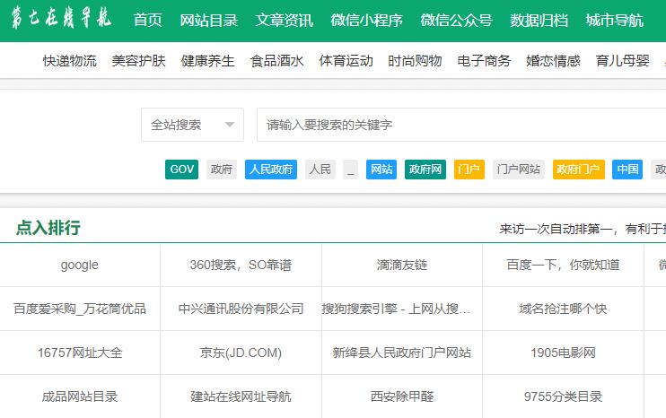Open the 建站在线网址导航 entry
The height and width of the screenshot is (418, 666).
coord(241,396)
